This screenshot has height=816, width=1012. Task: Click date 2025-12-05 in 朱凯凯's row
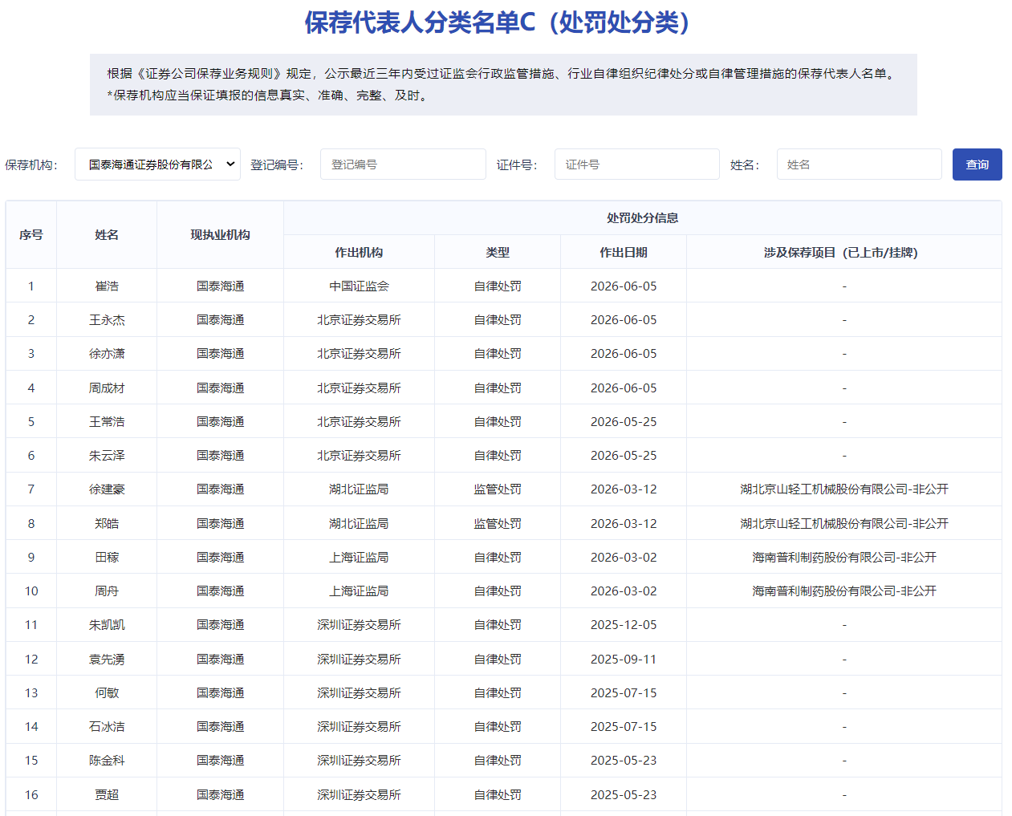[x=624, y=624]
